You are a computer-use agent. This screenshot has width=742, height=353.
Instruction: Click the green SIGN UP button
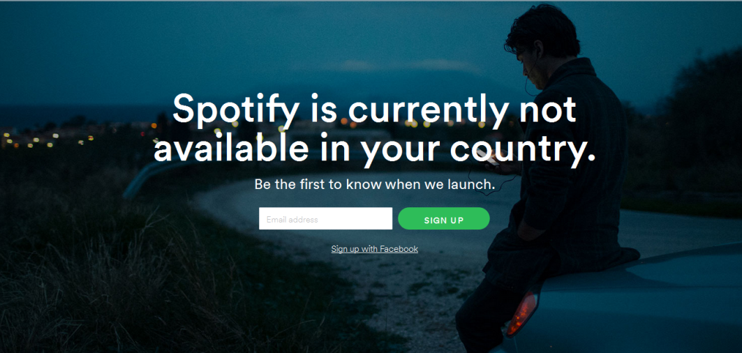pyautogui.click(x=444, y=218)
